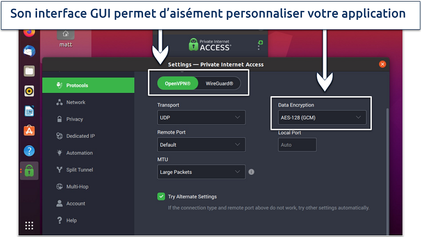Open the Files app in dock
Image resolution: width=421 pixels, height=237 pixels.
click(29, 71)
